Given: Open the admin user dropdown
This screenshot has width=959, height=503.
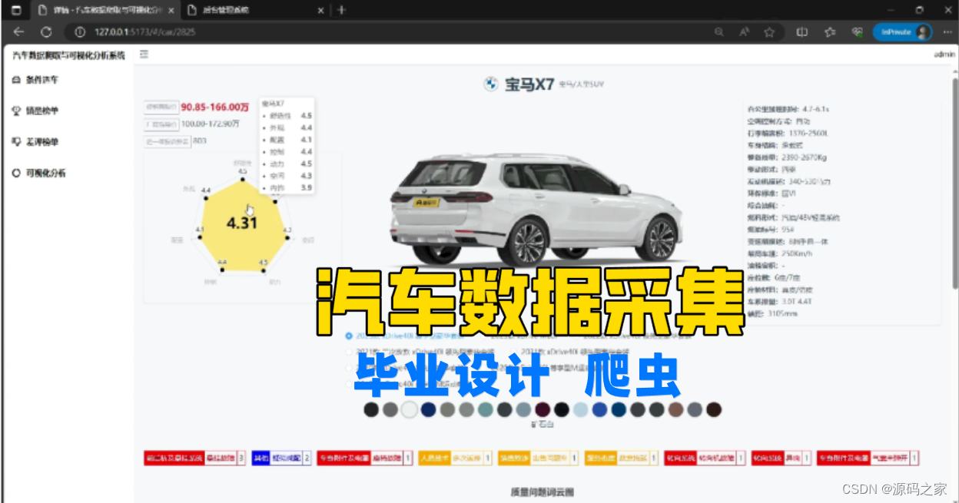Looking at the screenshot, I should pos(944,55).
